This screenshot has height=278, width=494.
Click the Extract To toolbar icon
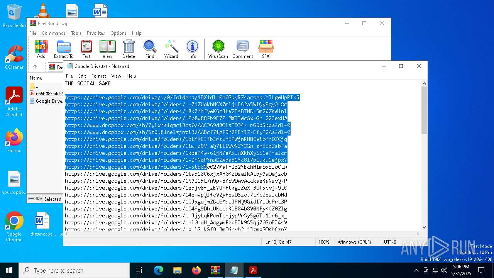click(64, 49)
